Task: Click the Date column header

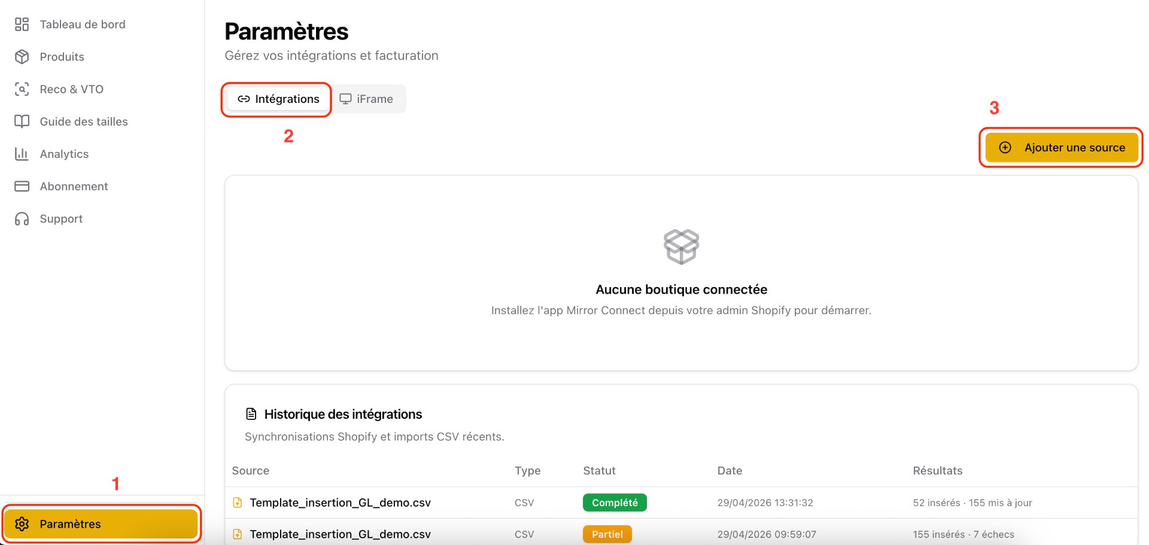Action: tap(729, 471)
